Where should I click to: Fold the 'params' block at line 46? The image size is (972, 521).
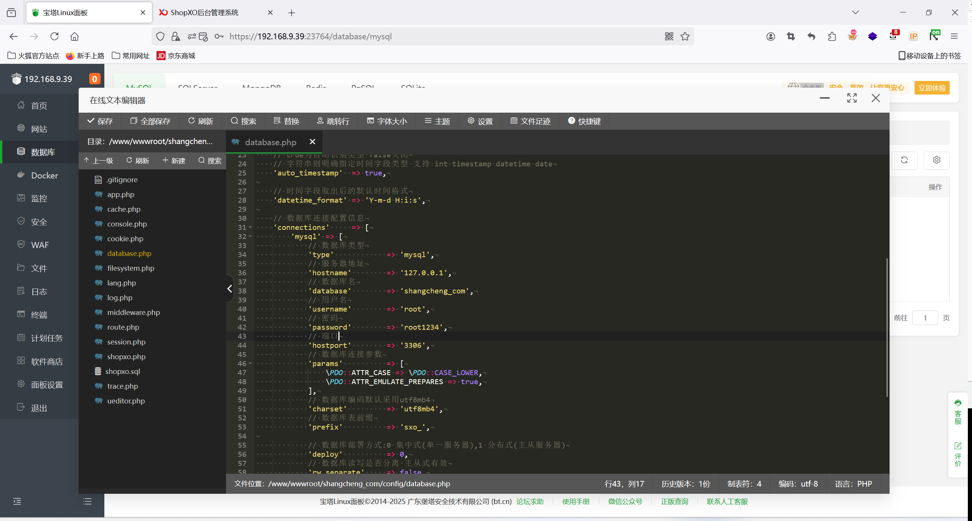pyautogui.click(x=250, y=363)
